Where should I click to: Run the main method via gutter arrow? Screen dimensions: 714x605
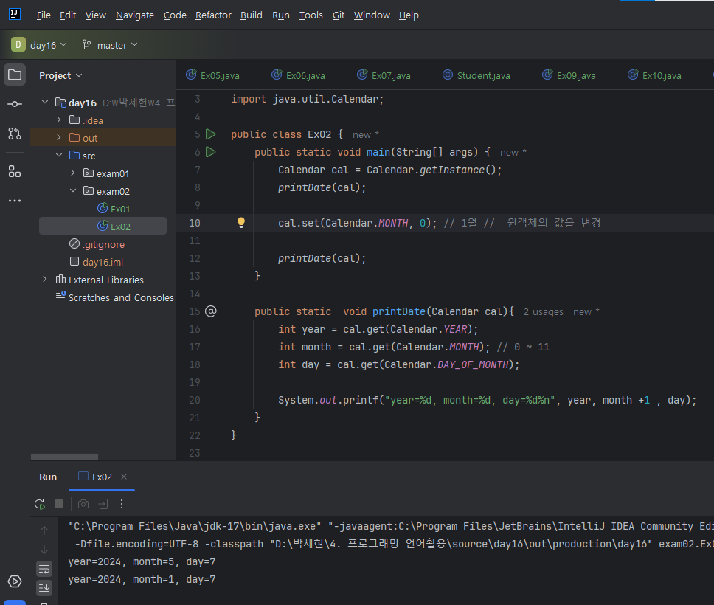click(x=211, y=152)
